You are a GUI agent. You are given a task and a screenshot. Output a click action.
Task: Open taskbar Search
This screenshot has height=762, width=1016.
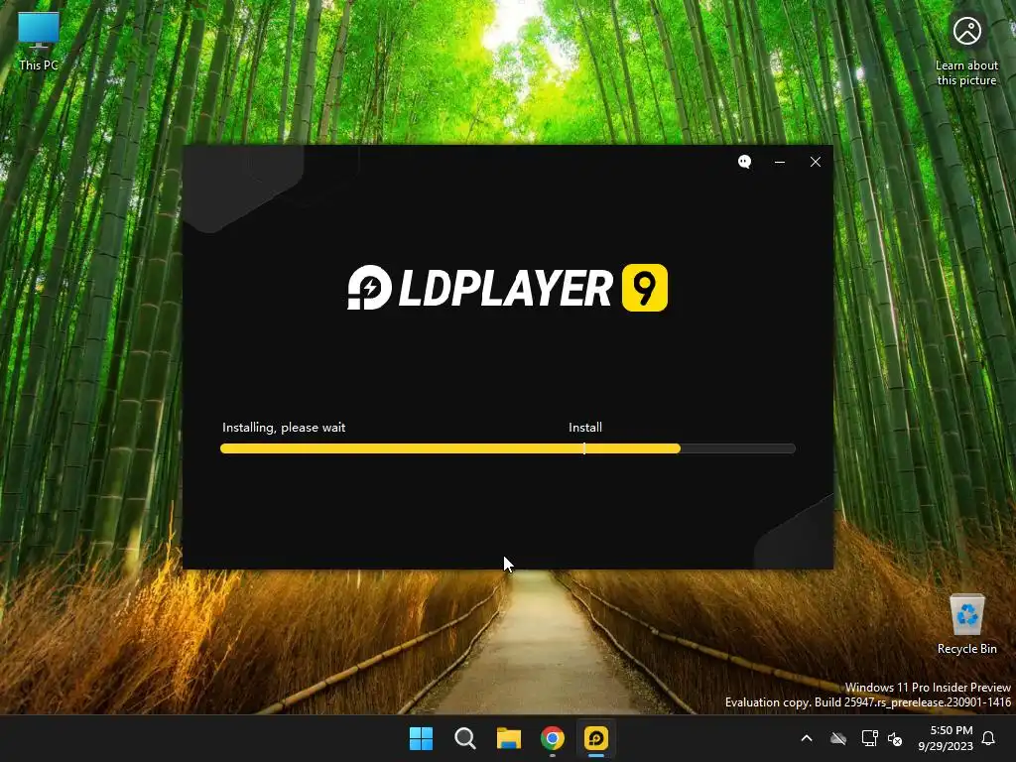[464, 738]
